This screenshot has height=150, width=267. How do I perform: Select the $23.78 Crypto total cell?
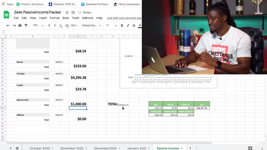(78, 89)
